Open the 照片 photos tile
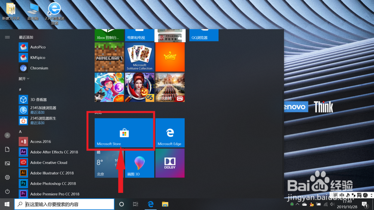 click(x=170, y=35)
